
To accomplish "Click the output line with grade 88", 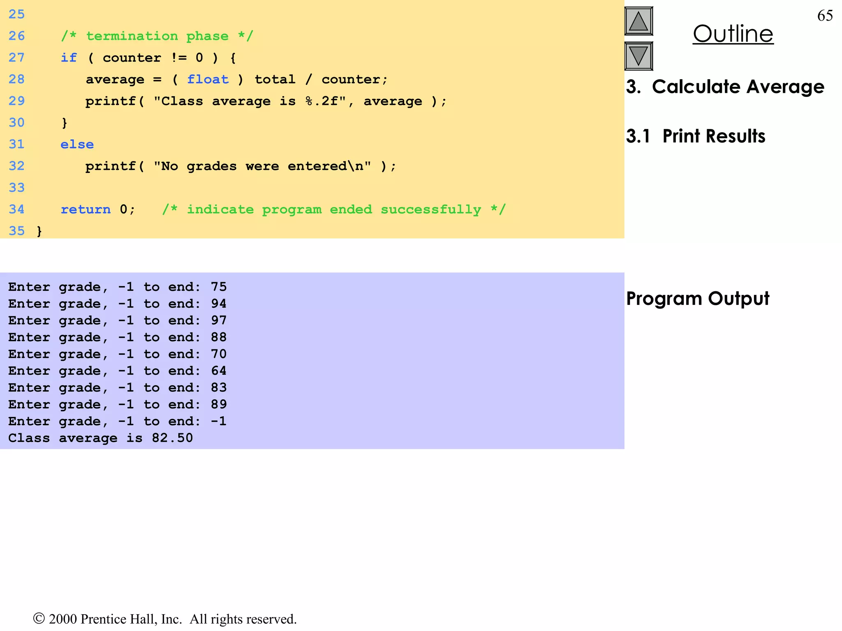I will [118, 337].
